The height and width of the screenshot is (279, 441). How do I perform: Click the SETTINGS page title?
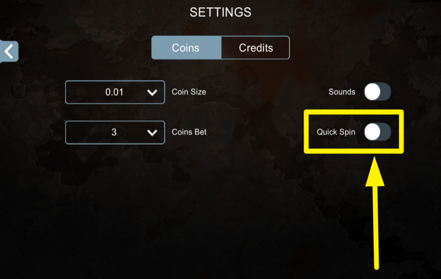pos(220,12)
